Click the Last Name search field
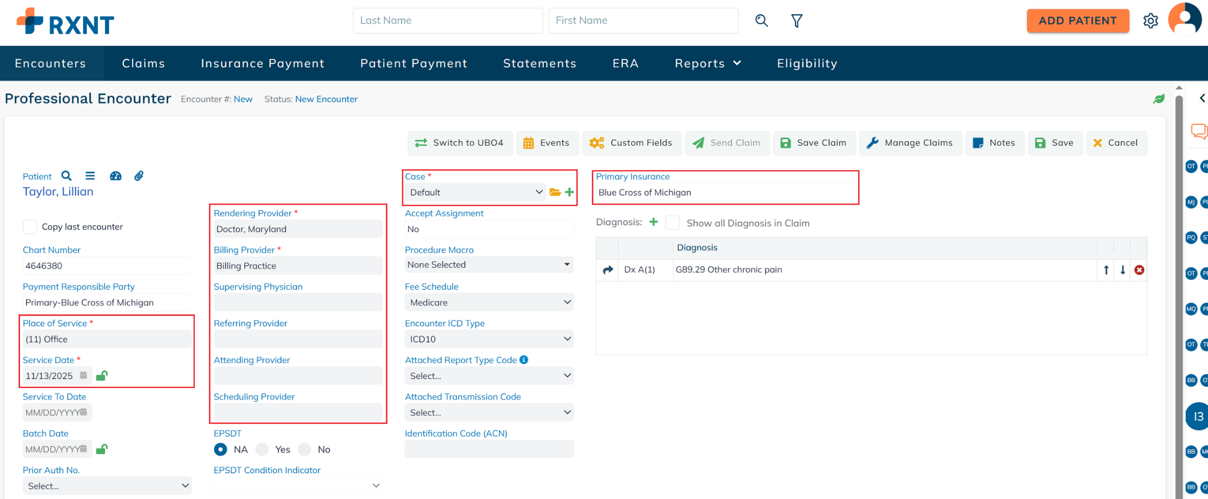 point(447,21)
